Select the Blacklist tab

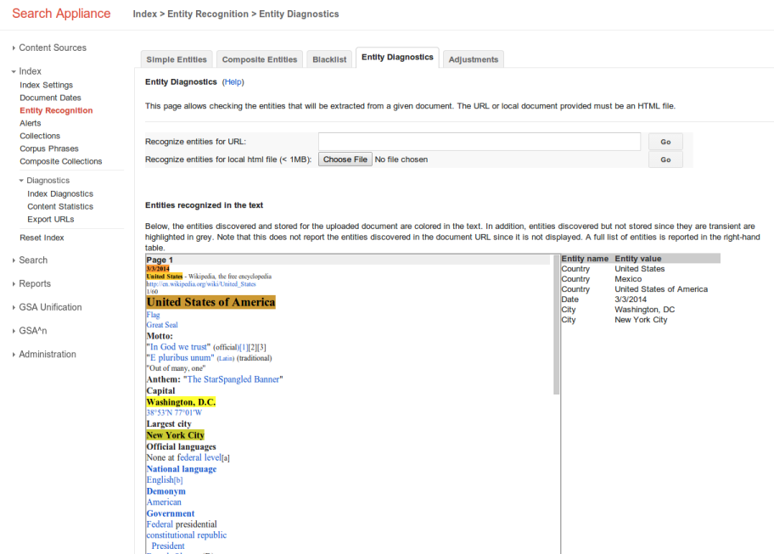coord(329,59)
